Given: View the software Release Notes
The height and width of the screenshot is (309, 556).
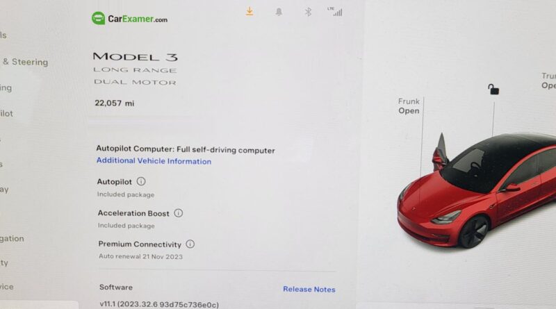Looking at the screenshot, I should coord(309,289).
